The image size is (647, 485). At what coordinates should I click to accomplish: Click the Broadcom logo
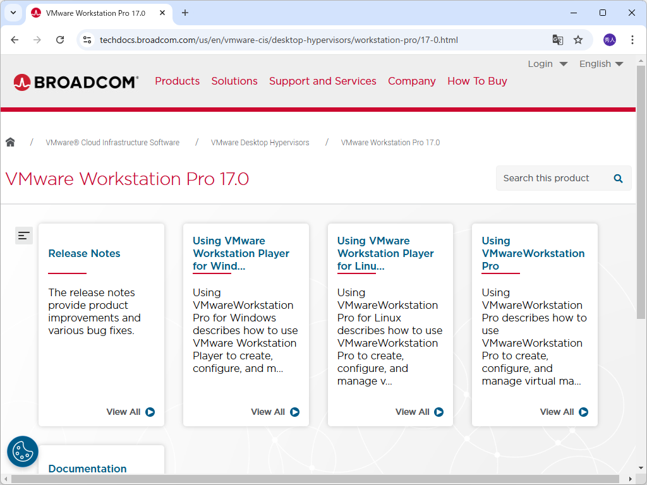(75, 81)
